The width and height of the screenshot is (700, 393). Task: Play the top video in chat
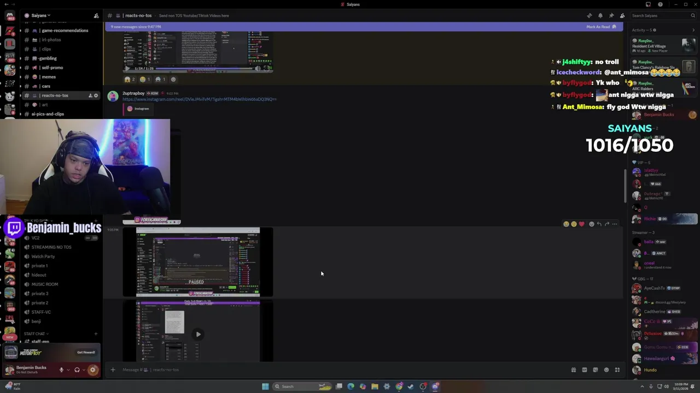[x=127, y=68]
